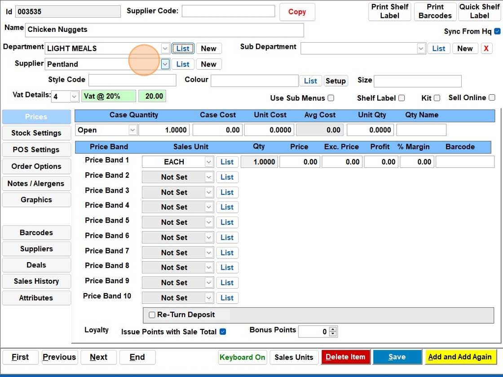Open the Deals tab

click(x=36, y=265)
